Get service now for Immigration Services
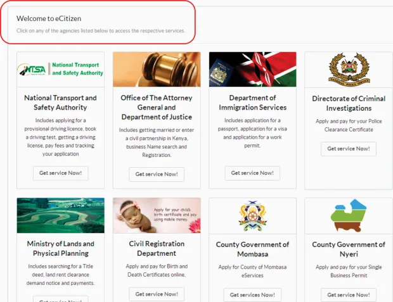This screenshot has width=393, height=302. [252, 173]
